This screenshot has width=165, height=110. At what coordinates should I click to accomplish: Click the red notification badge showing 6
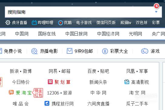coord(157,6)
